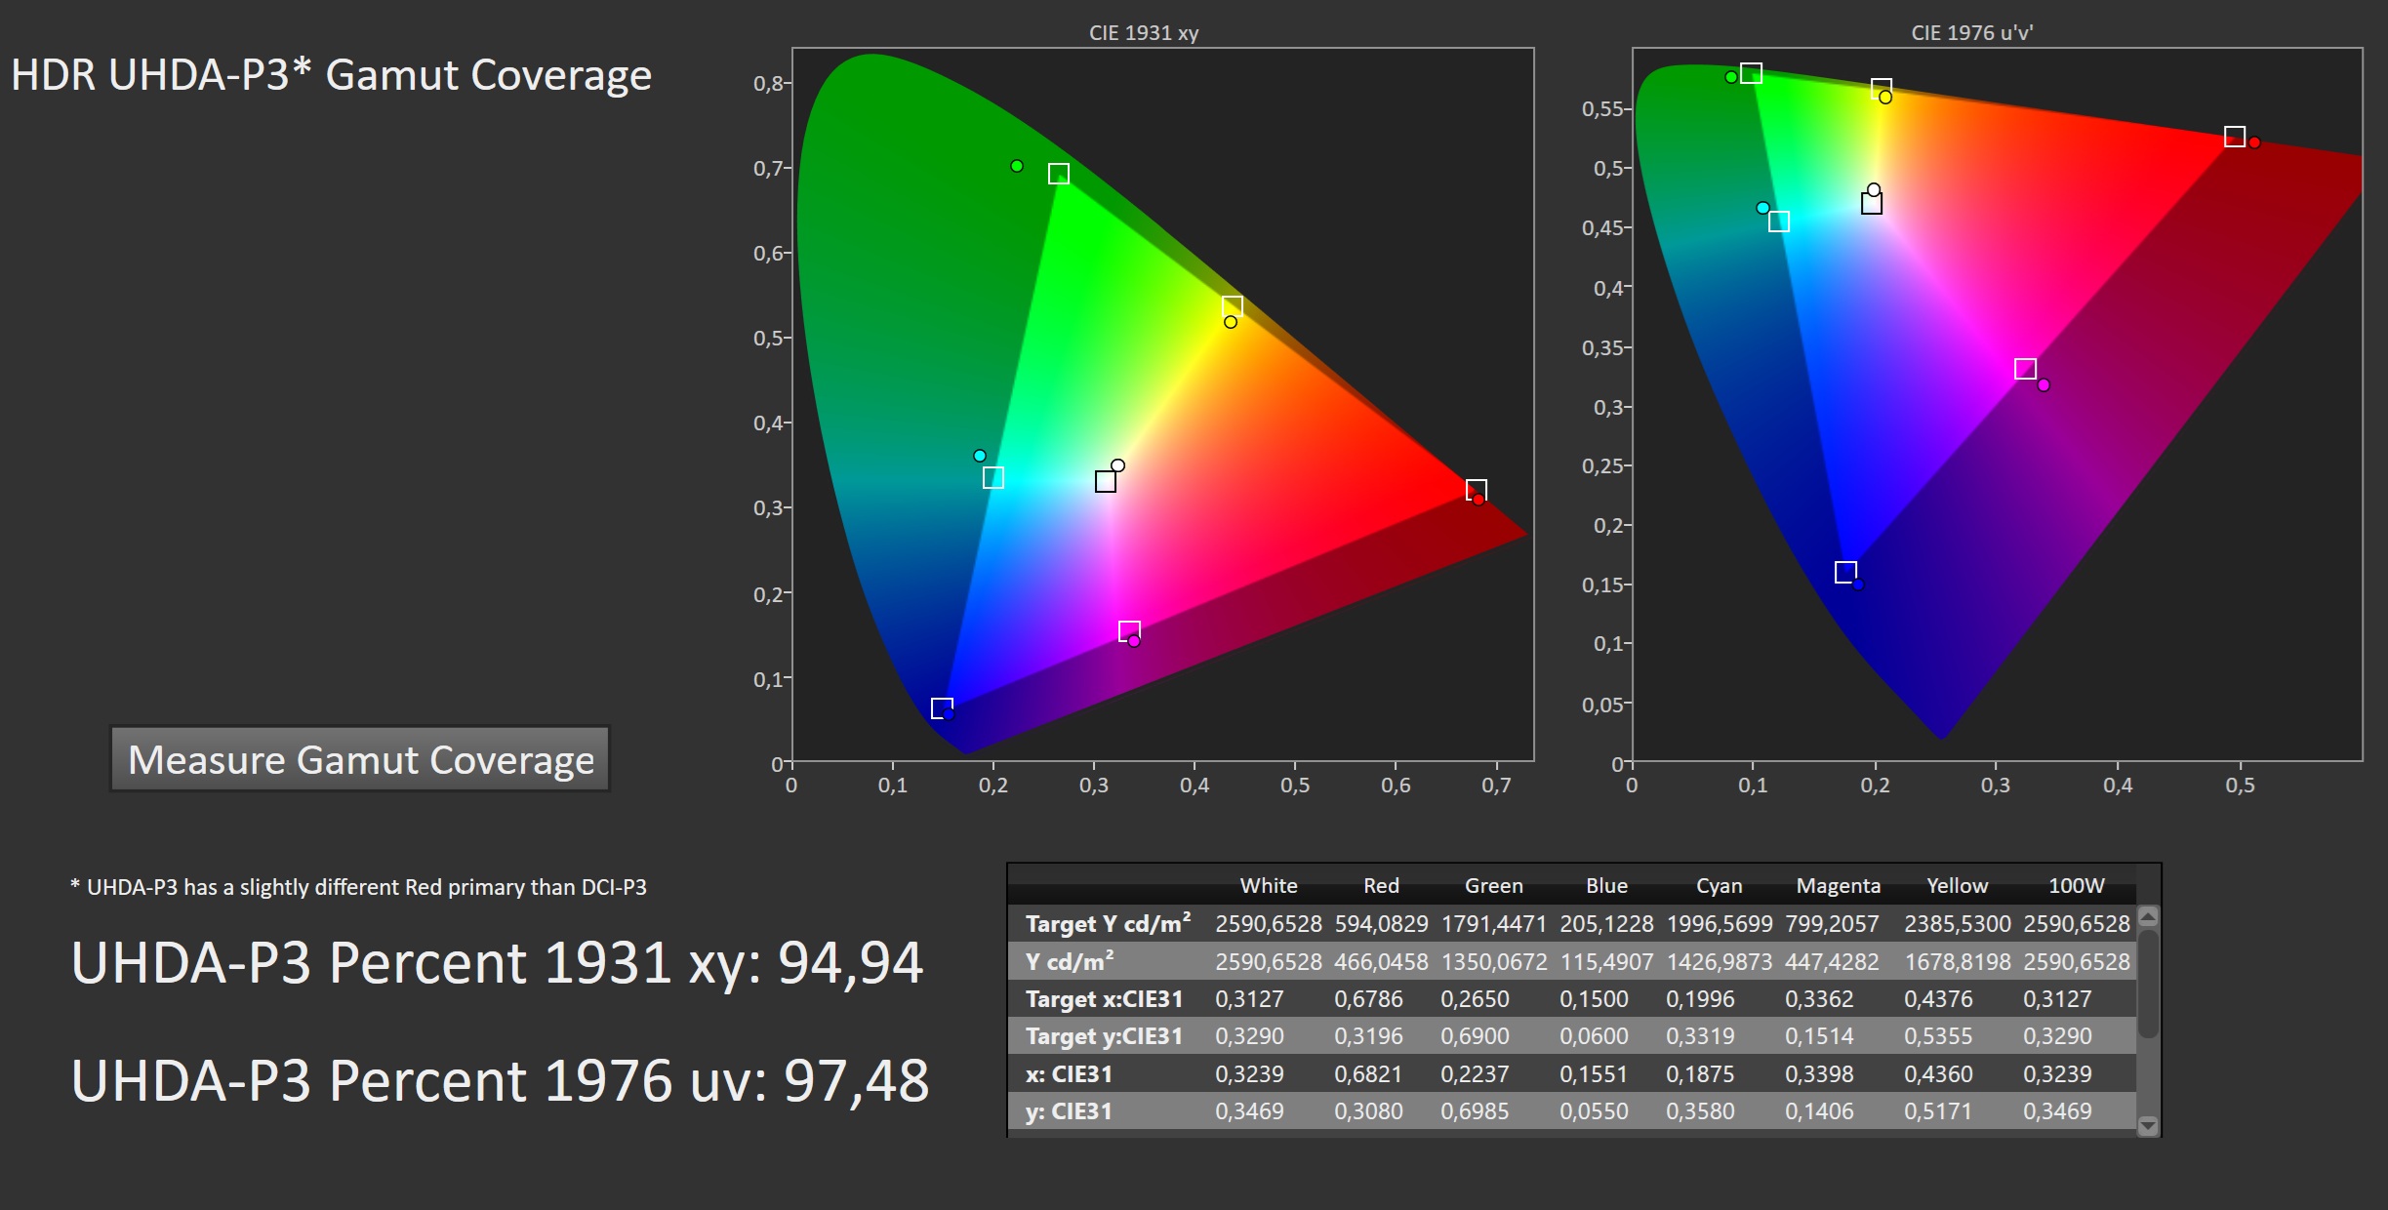Click the table's vertical scrollbar thumb
Image resolution: width=2388 pixels, height=1210 pixels.
[x=2148, y=986]
